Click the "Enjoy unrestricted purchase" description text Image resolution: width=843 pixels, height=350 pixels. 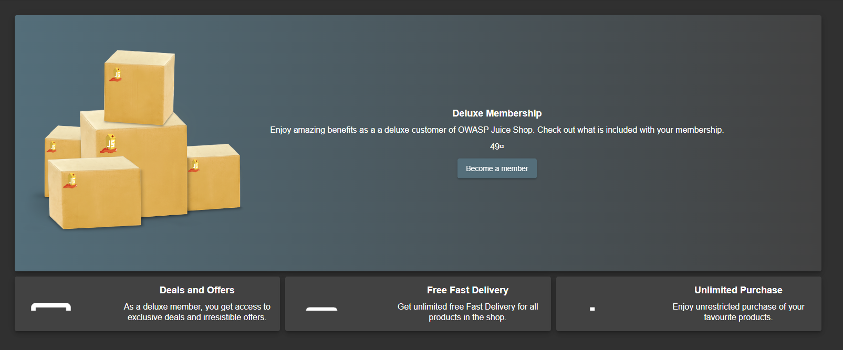coord(738,312)
